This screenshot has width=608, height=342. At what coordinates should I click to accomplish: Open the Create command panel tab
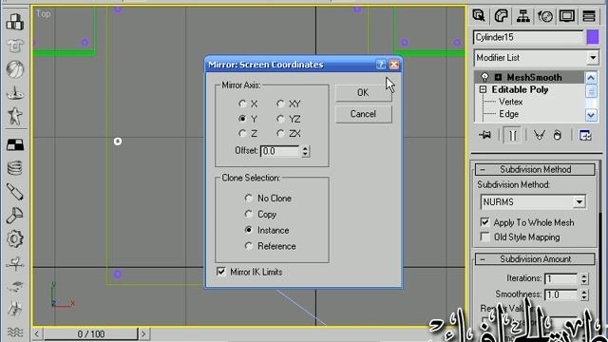(479, 16)
